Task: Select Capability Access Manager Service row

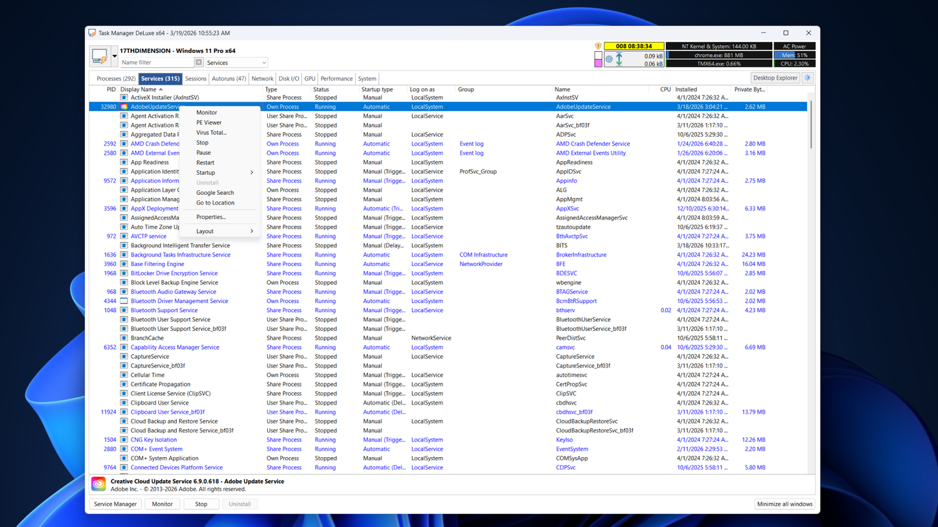Action: tap(448, 347)
